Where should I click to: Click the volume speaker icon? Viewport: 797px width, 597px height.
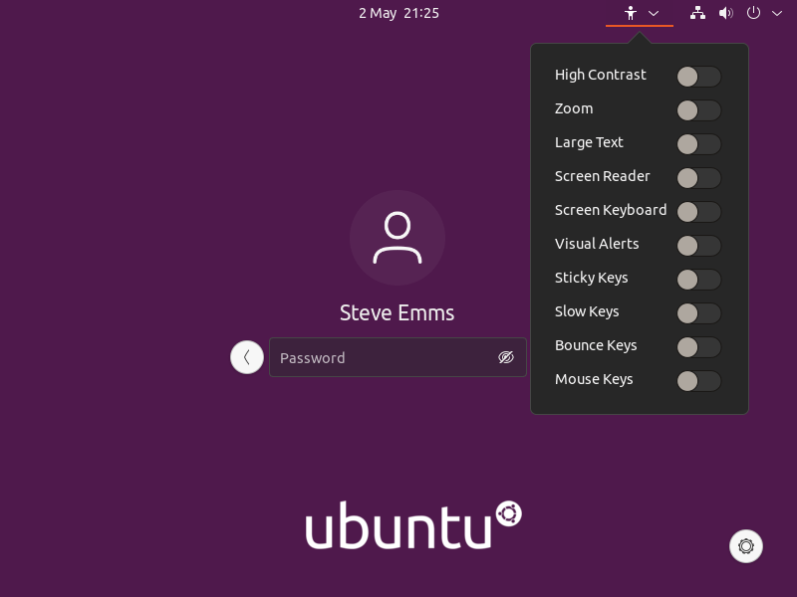(725, 13)
